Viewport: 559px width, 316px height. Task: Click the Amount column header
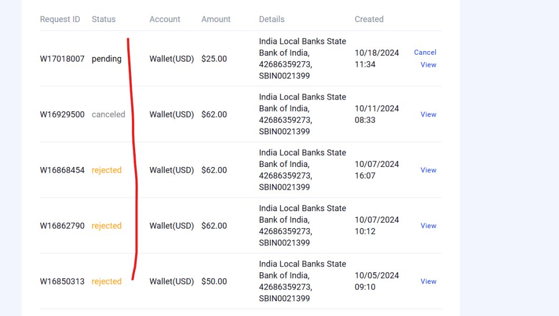coord(216,19)
